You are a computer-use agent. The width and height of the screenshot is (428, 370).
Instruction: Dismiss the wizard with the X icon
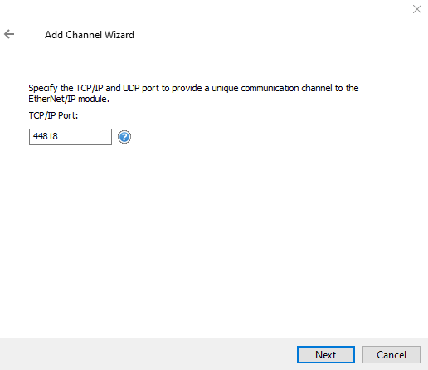click(x=417, y=9)
